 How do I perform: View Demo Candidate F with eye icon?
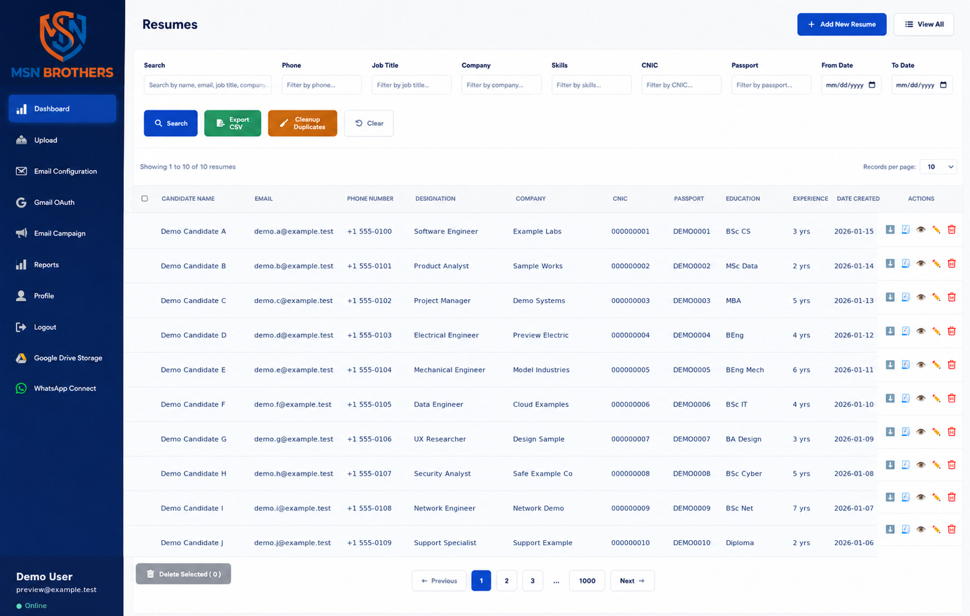coord(921,398)
